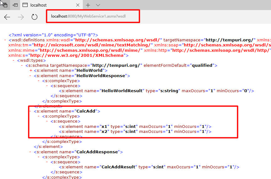
Task: Click the HelloWorldResult element text
Action: point(122,91)
